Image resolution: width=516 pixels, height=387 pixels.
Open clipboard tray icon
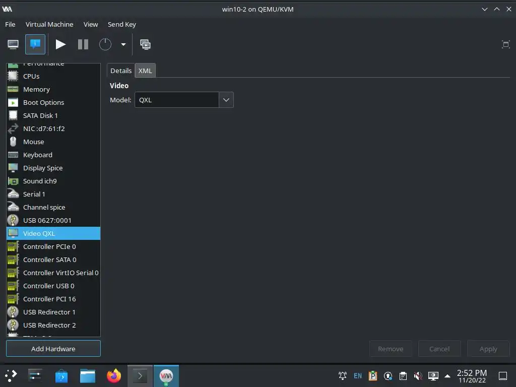point(403,375)
